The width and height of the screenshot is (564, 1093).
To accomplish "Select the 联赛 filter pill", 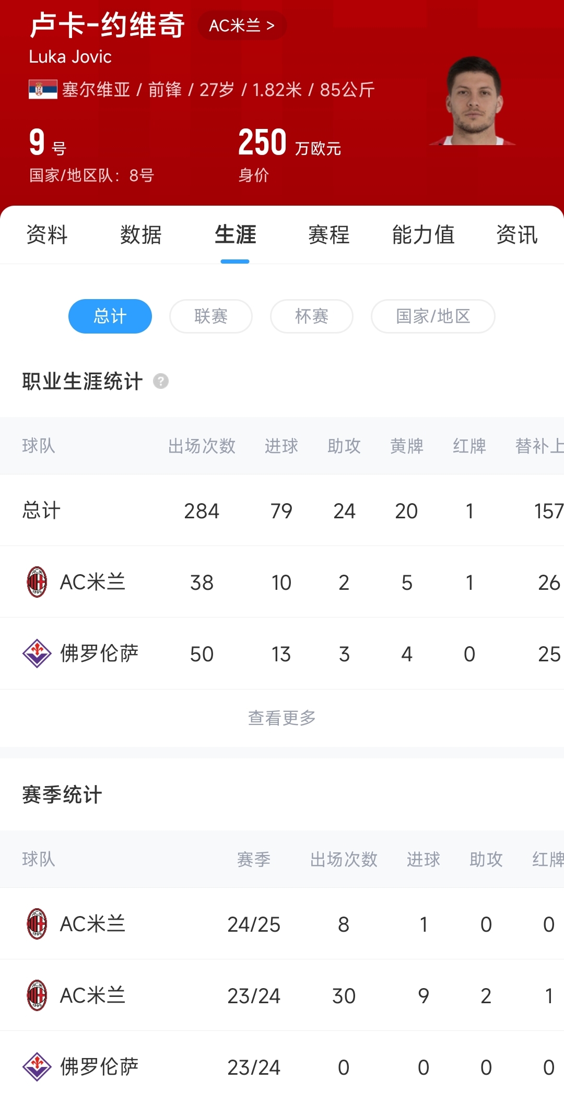I will pyautogui.click(x=211, y=316).
